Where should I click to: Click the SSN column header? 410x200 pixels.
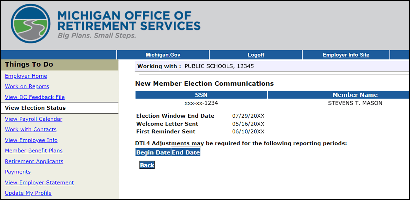coord(201,95)
